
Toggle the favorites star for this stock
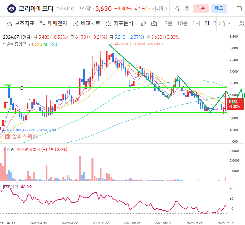coord(177,9)
